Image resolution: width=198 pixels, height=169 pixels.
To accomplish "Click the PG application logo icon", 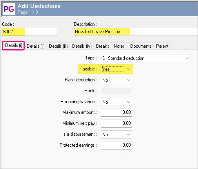I will (x=9, y=9).
